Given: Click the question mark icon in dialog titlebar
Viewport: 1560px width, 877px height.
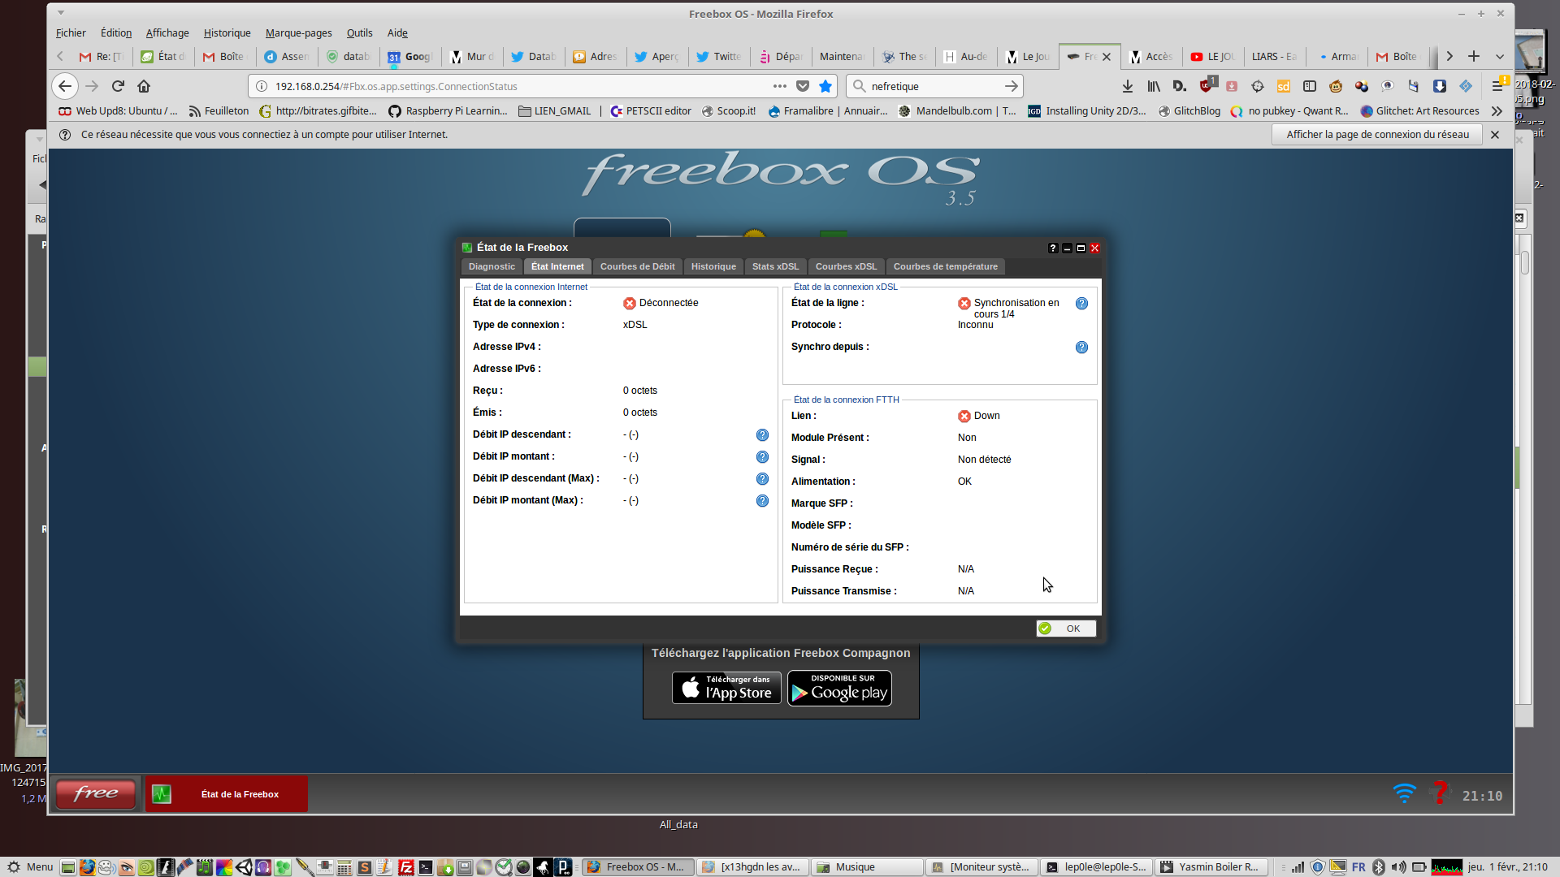Looking at the screenshot, I should coord(1053,248).
